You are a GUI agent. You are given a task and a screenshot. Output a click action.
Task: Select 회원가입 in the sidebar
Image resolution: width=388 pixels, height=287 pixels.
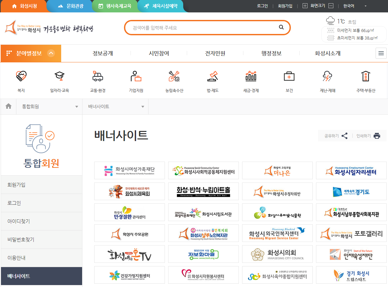(42, 185)
